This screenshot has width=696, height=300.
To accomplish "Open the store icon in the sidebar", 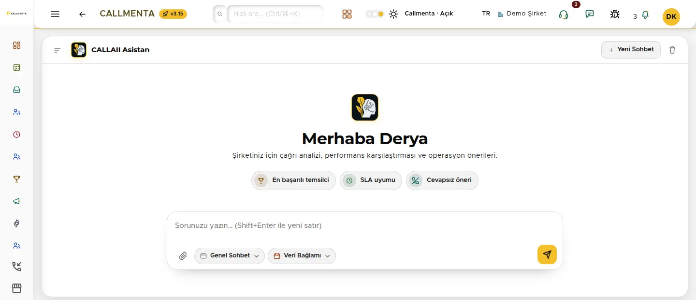I will click(x=17, y=288).
